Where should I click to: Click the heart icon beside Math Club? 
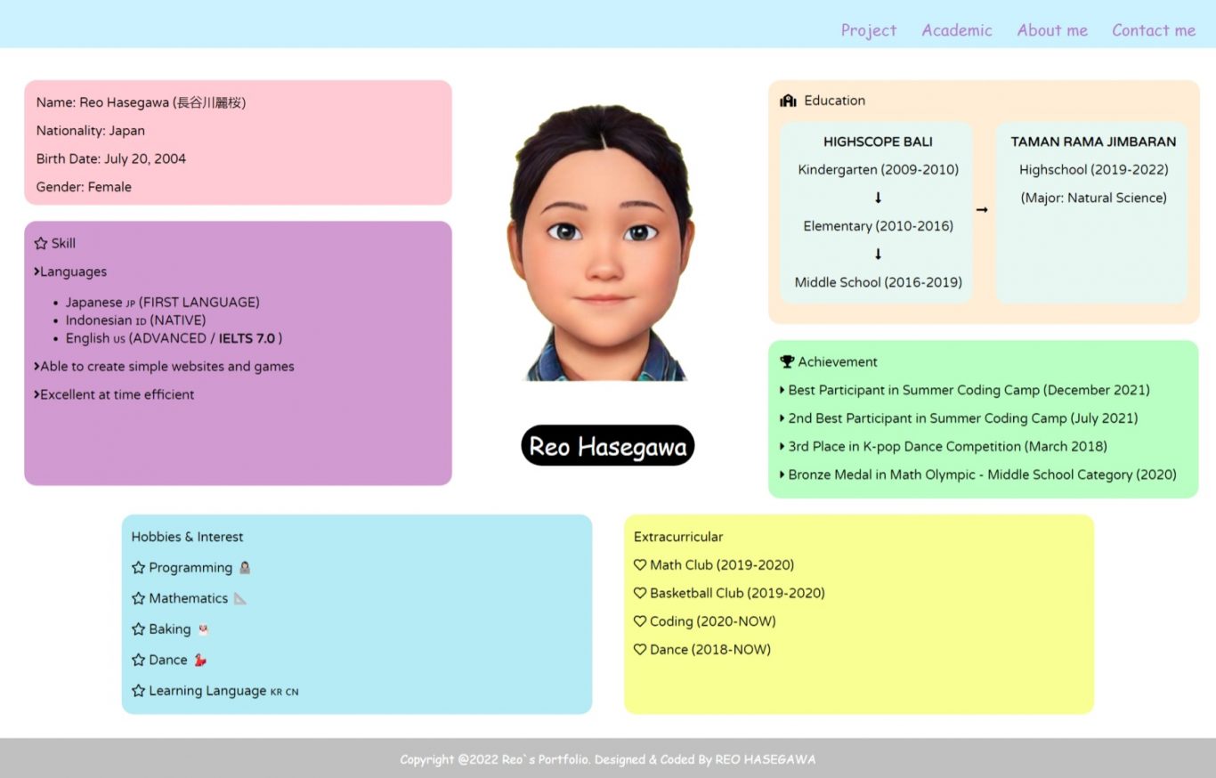640,564
